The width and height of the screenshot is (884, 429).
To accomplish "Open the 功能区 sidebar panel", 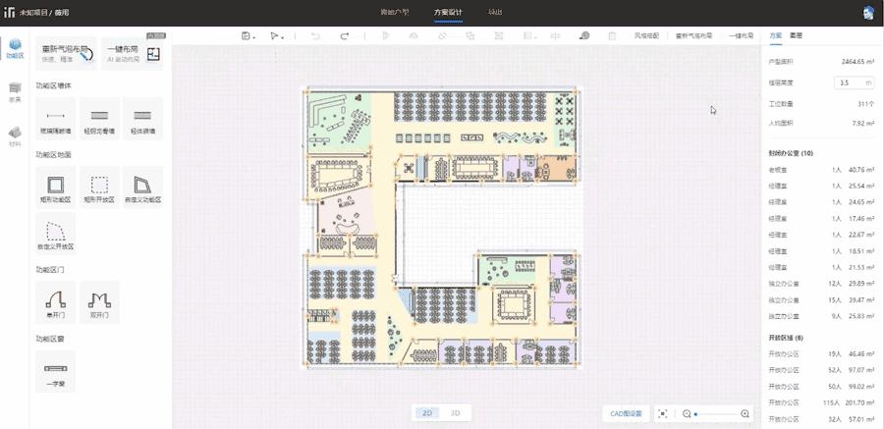I will coord(15,49).
